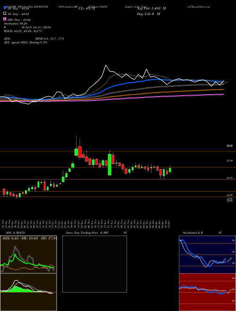Screen dimensions: 236x311
Task: Click the white price line peak in moving-average chart
Action: coord(106,65)
